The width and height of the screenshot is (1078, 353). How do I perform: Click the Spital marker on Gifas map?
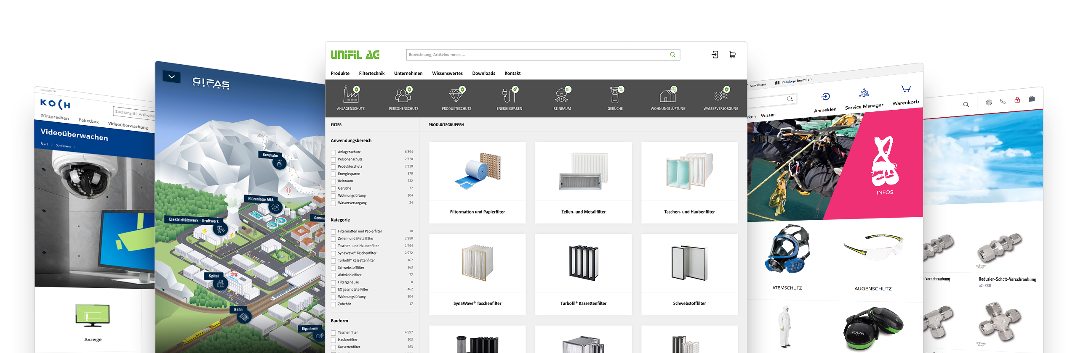click(220, 284)
